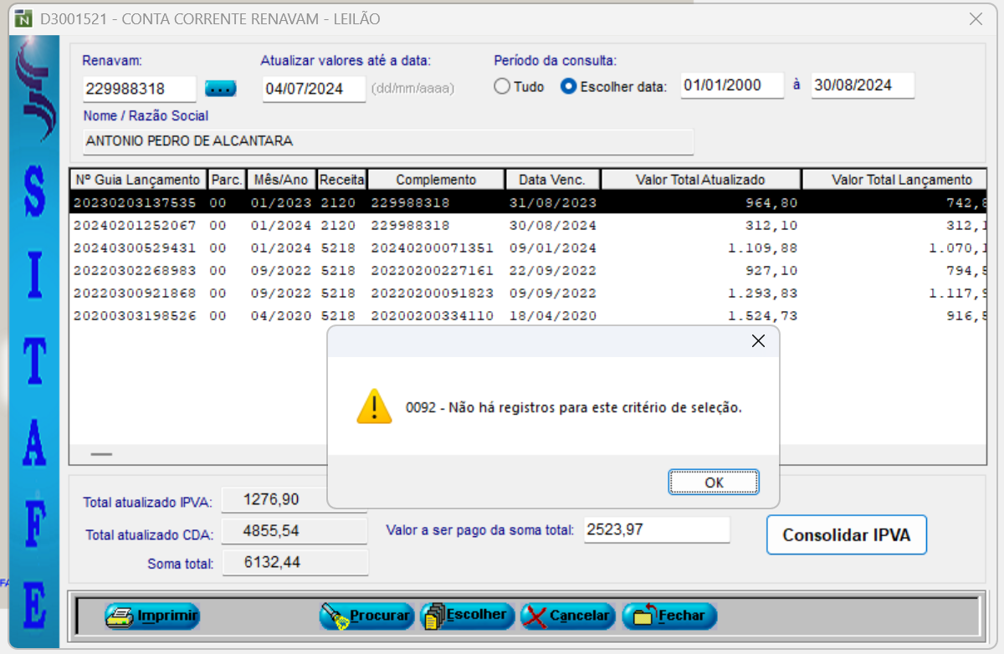Viewport: 1004px width, 654px height.
Task: Click the Renavam lookup ellipsis button
Action: click(x=221, y=89)
